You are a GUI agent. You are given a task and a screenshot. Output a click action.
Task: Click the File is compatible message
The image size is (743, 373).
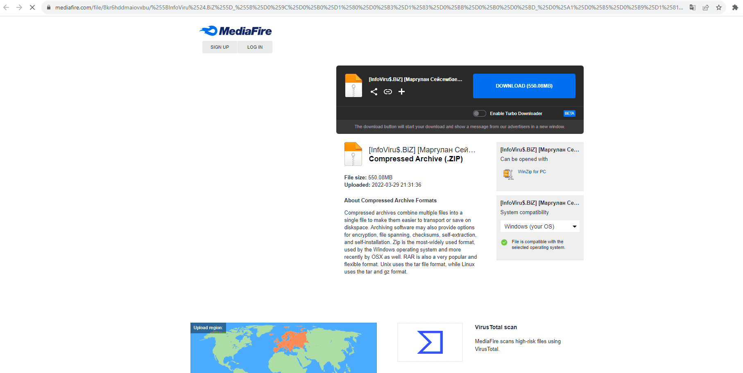click(x=538, y=244)
